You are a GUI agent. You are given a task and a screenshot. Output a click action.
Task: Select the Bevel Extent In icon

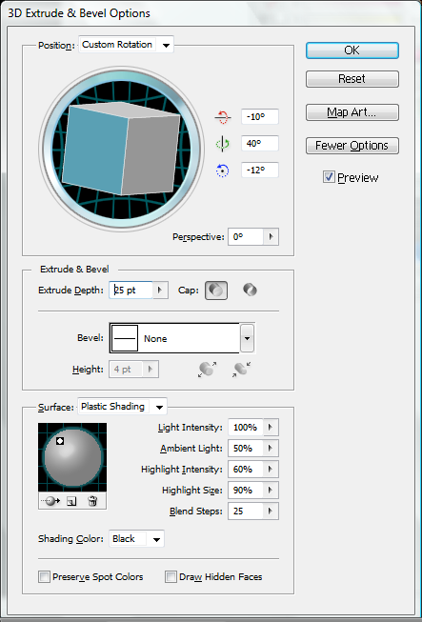point(242,369)
